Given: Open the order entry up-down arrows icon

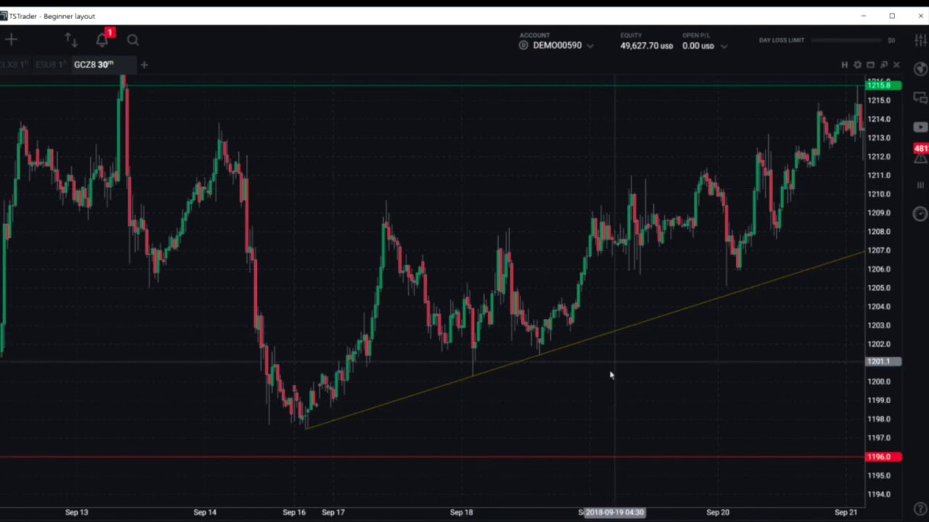Looking at the screenshot, I should (x=70, y=40).
